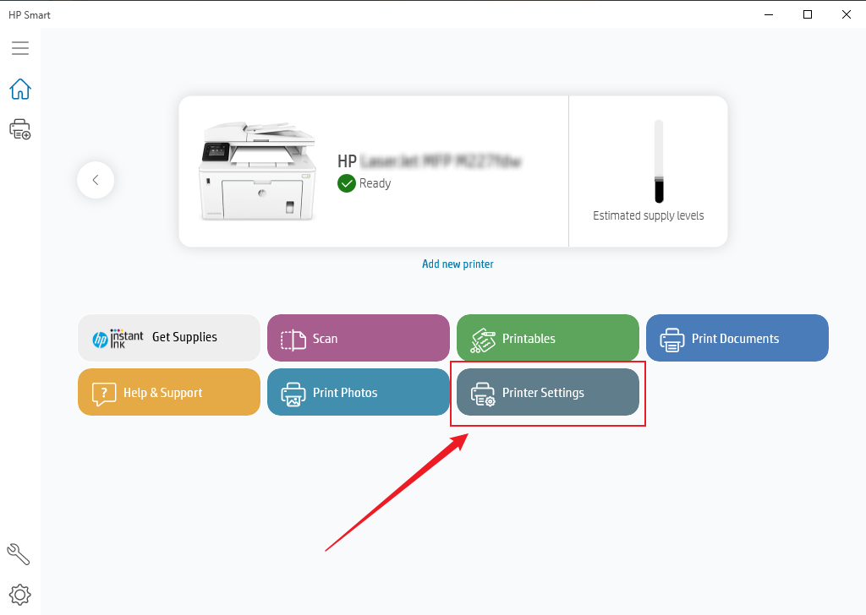Viewport: 866px width, 615px height.
Task: Select the Estimated supply levels label
Action: pos(649,215)
